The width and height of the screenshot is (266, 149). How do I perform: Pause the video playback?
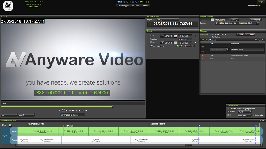point(73,110)
